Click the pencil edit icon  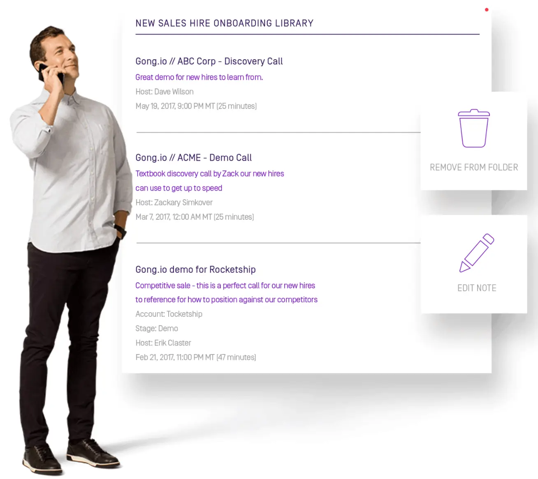point(477,253)
